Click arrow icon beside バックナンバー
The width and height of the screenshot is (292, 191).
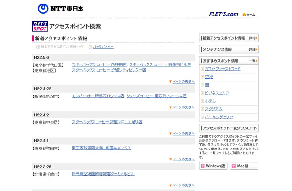pyautogui.click(x=90, y=47)
